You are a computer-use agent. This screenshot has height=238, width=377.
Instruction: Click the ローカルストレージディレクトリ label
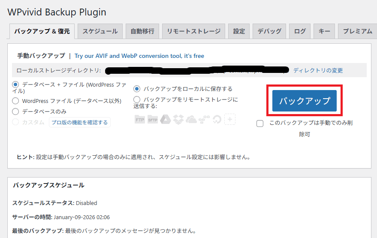59,70
